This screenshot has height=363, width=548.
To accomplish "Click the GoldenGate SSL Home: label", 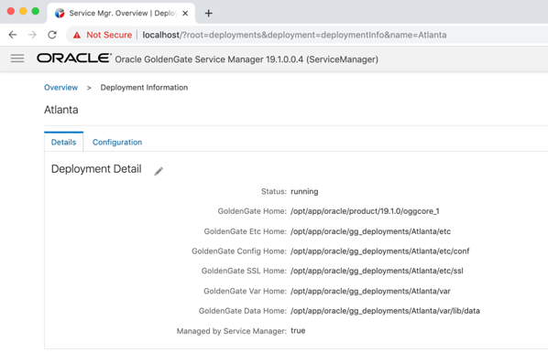I will pyautogui.click(x=244, y=271).
